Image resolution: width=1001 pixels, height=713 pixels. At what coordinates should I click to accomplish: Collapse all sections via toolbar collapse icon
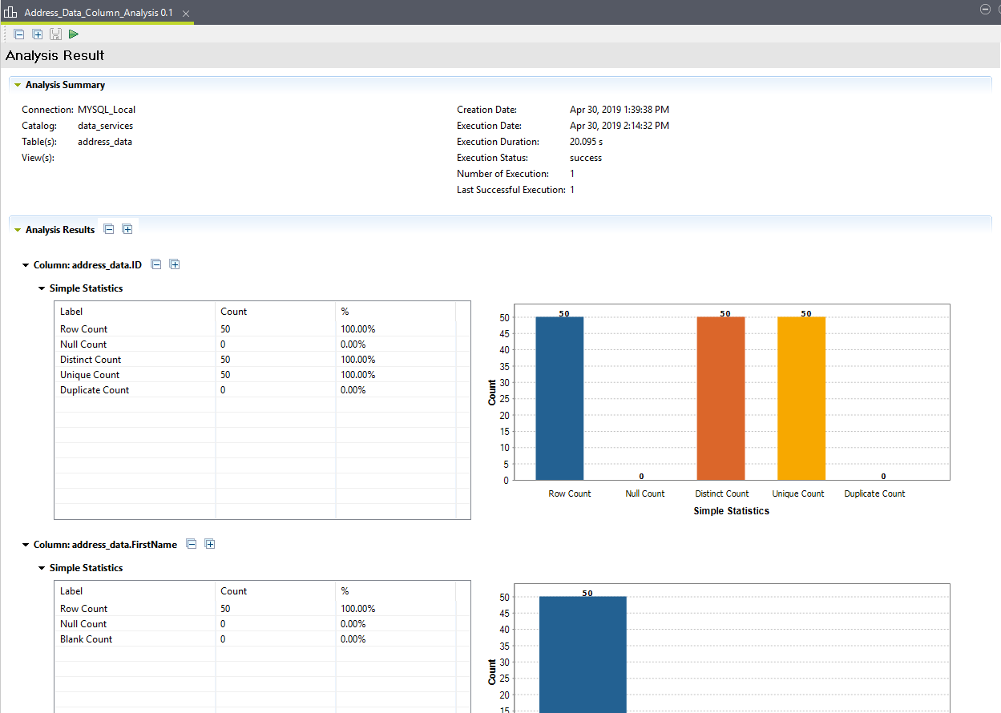click(x=19, y=34)
